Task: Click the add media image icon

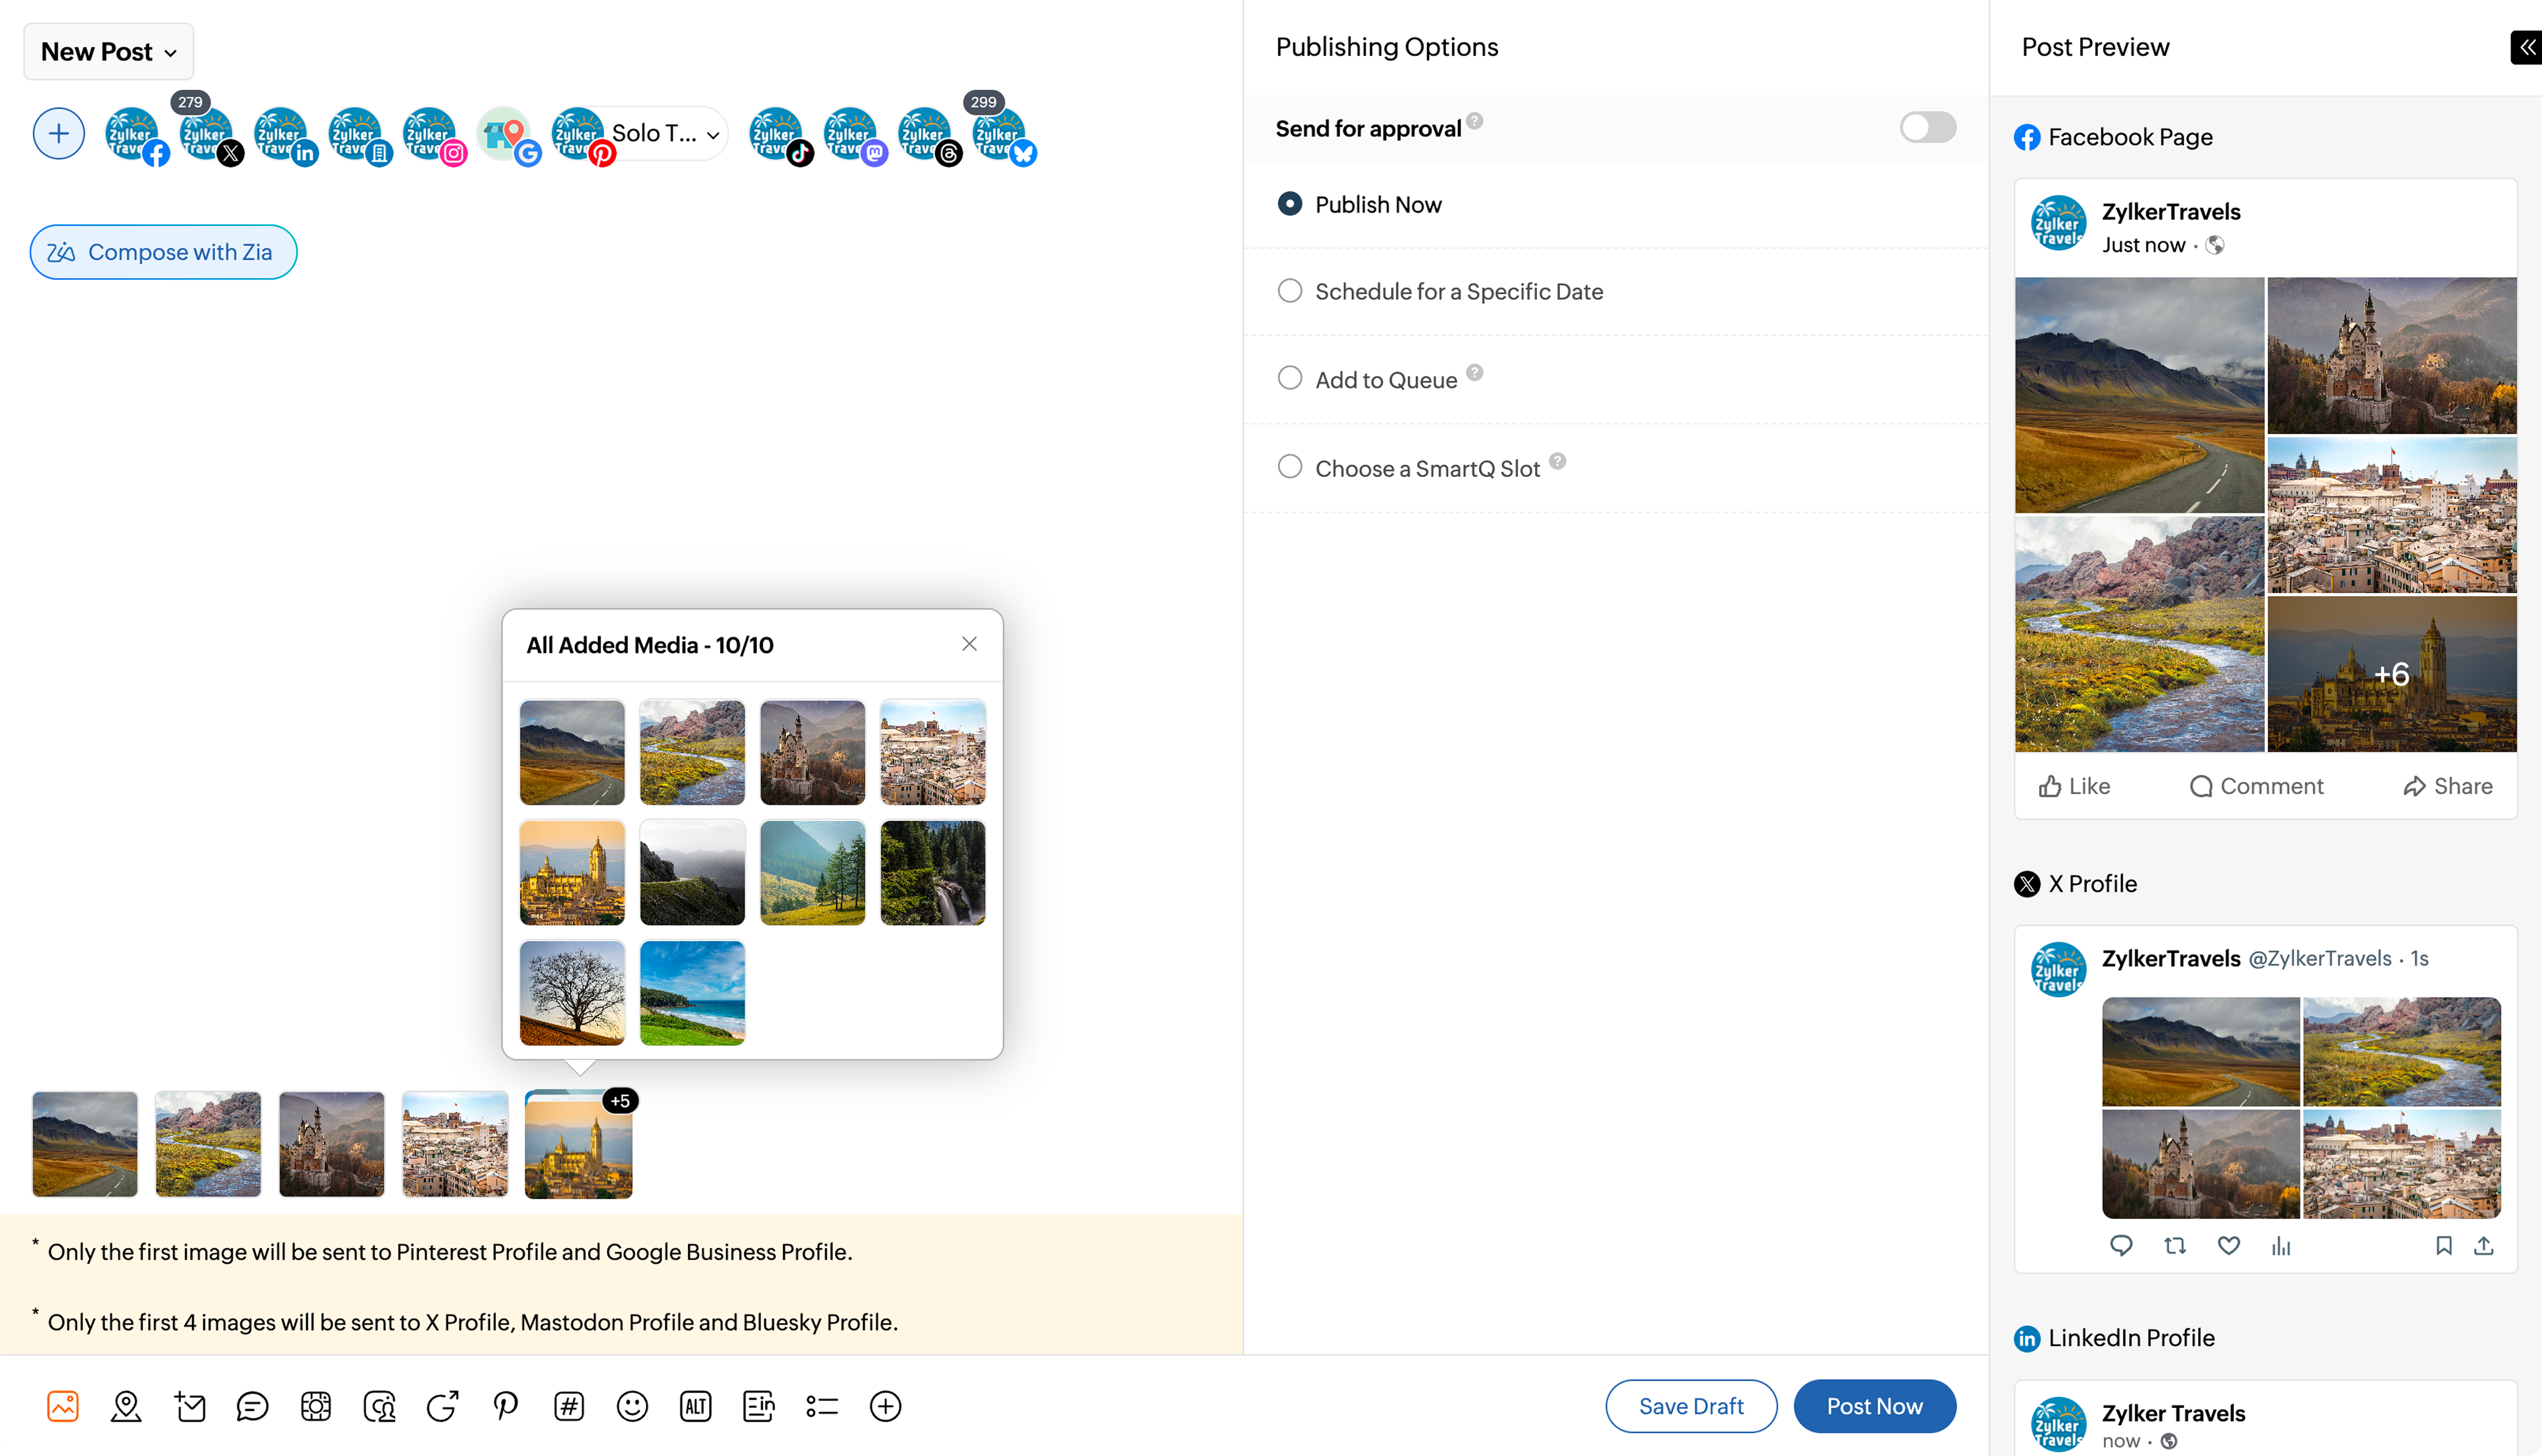Action: point(63,1406)
